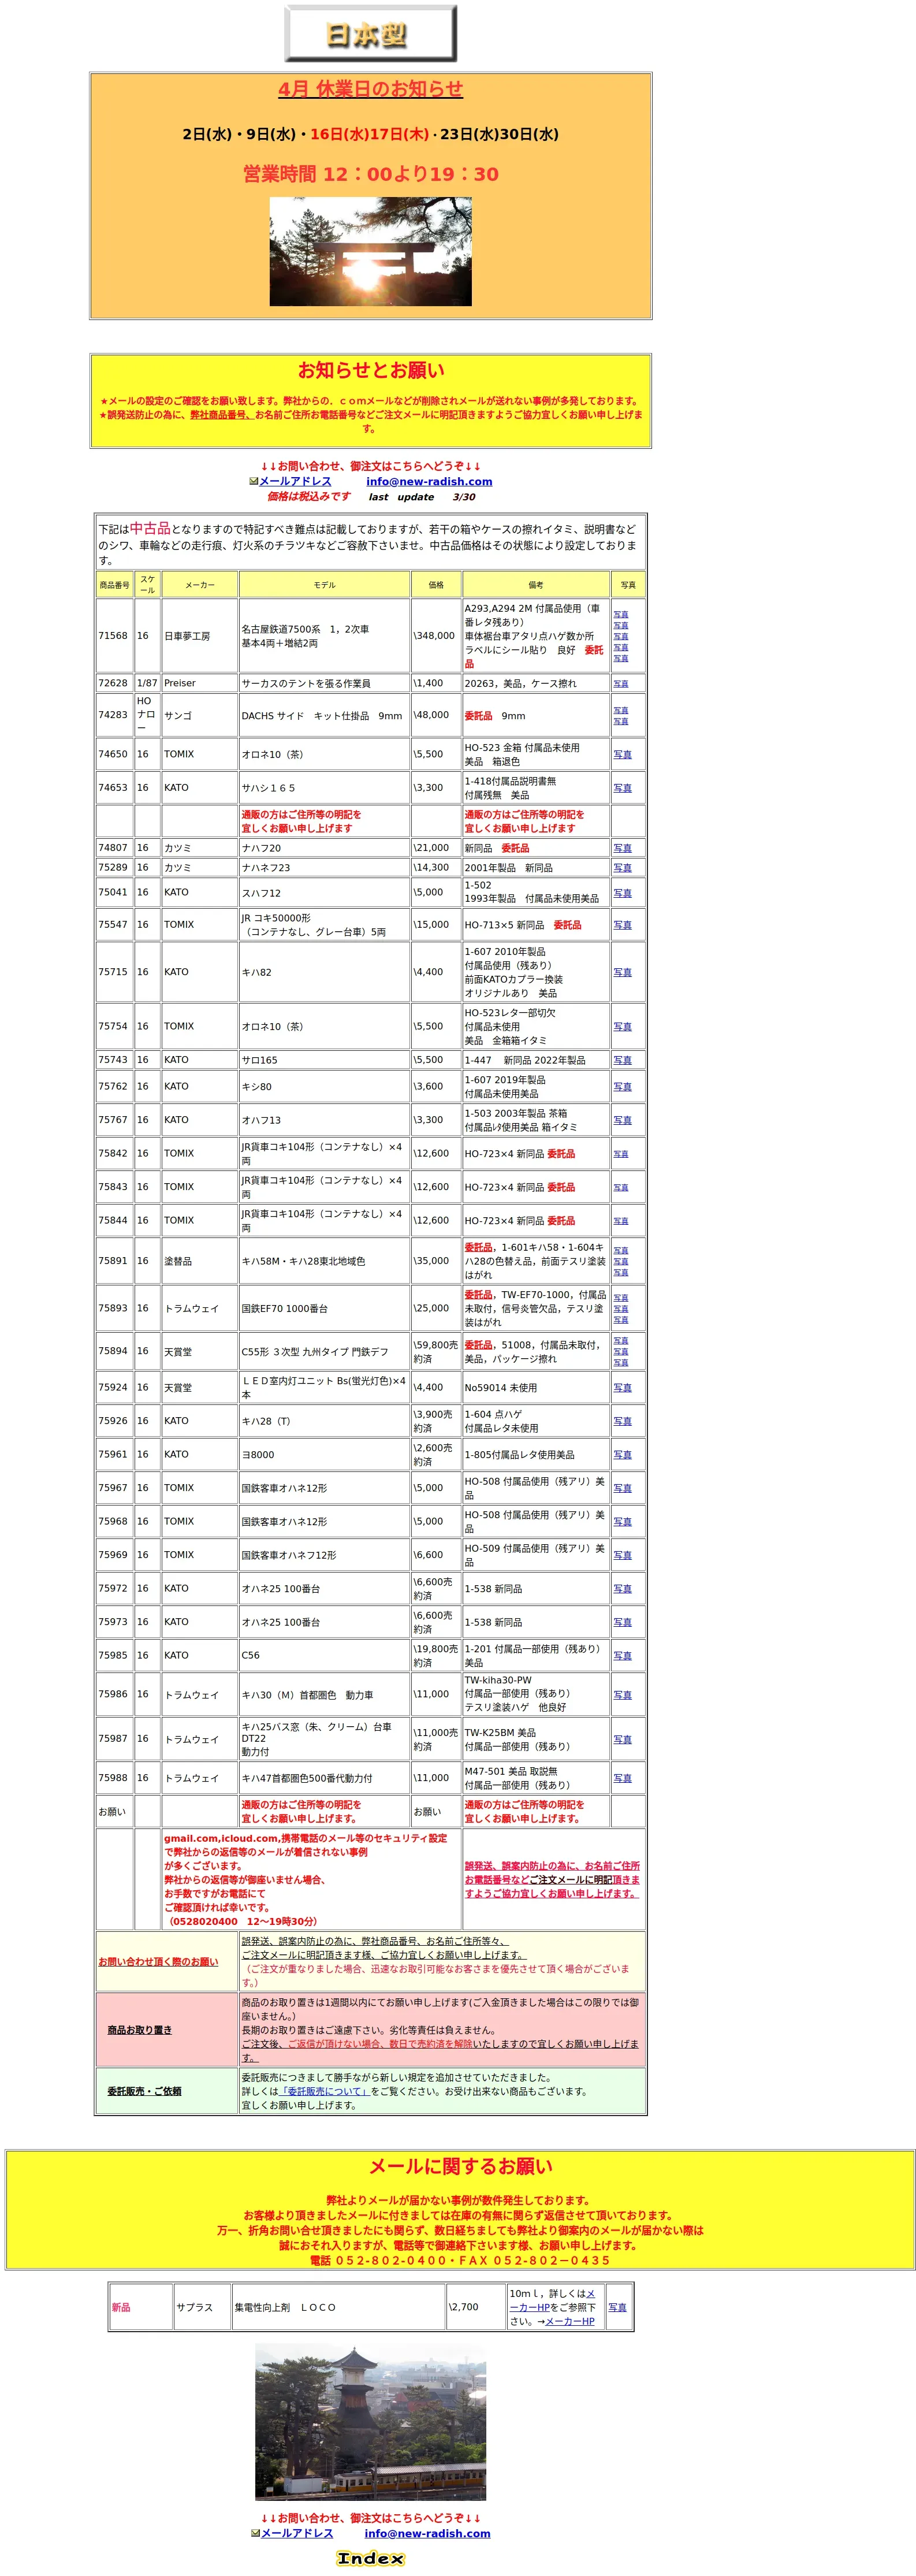This screenshot has height=2576, width=916.
Task: Click the 備考 column header
Action: pyautogui.click(x=536, y=585)
